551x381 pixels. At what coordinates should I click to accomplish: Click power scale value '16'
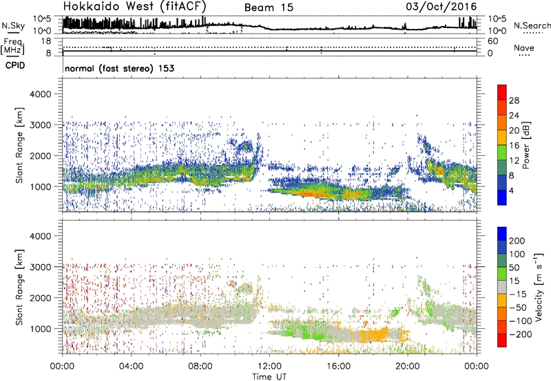(514, 146)
